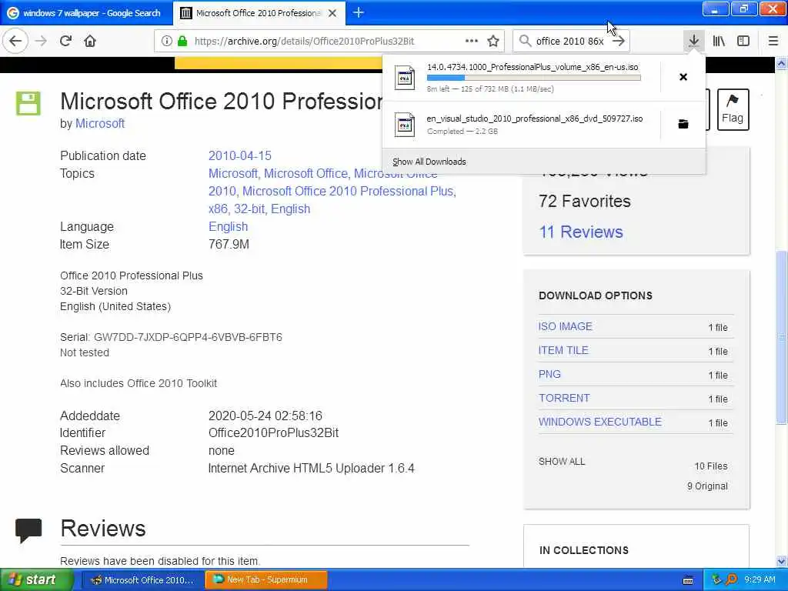Open ISO IMAGE download option
This screenshot has width=788, height=591.
tap(566, 326)
